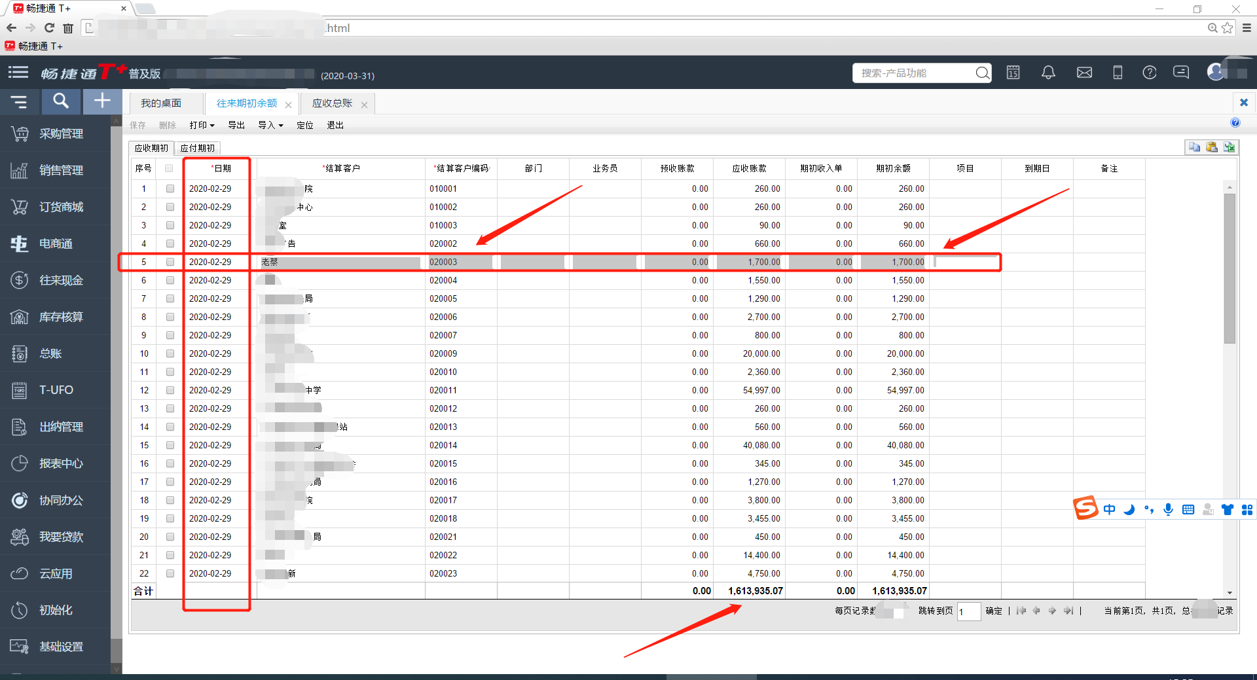Select the 应收期初 sub-tab

click(x=151, y=148)
